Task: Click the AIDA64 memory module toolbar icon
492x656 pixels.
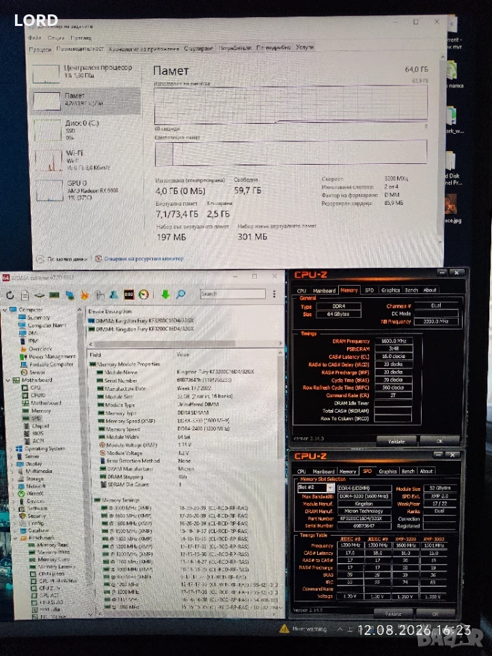Action: (x=55, y=295)
